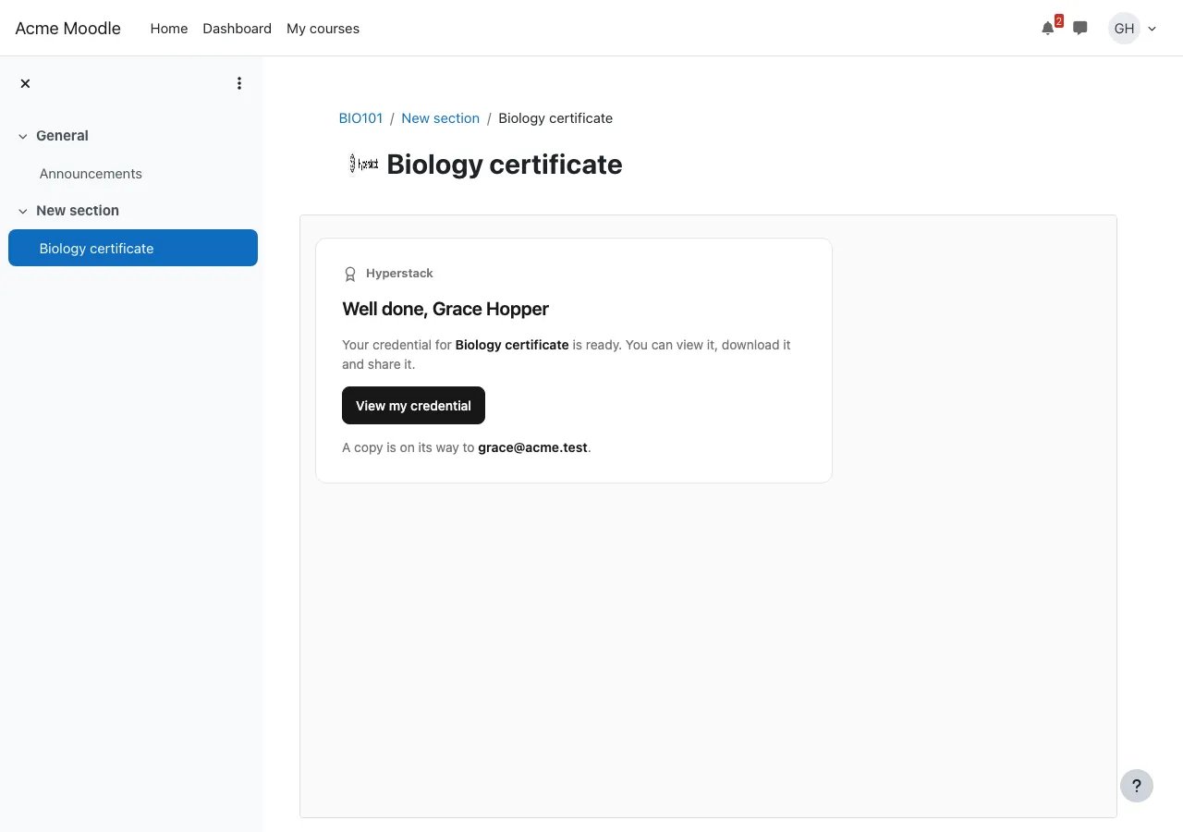
Task: Expand the user menu arrow
Action: point(1153,29)
